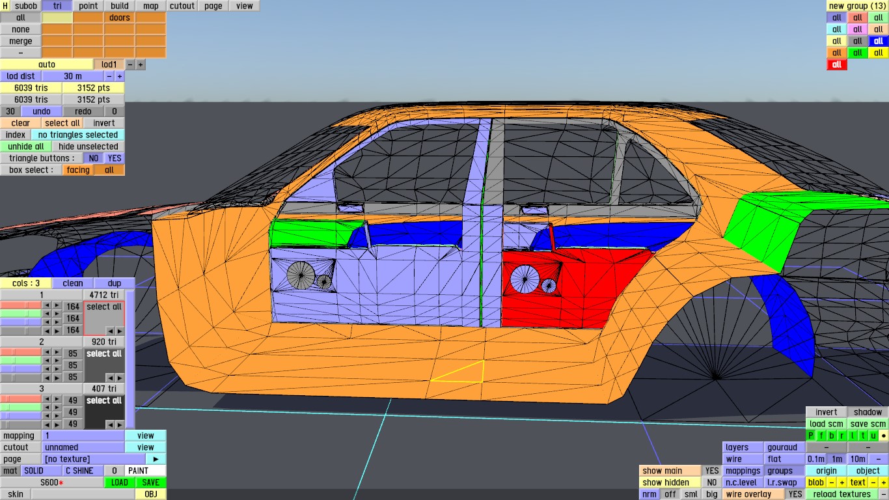The image size is (889, 500).
Task: Switch to the build tab
Action: [120, 6]
